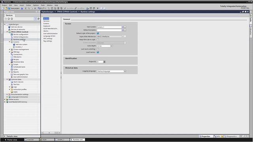Click the Start screen input field

[109, 27]
